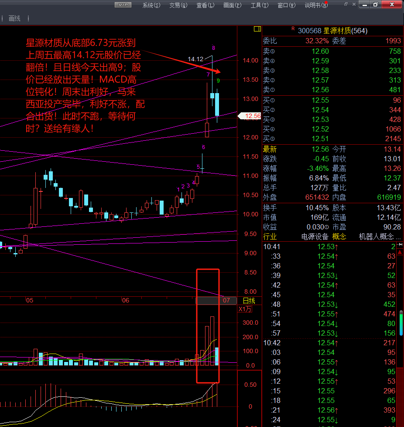Click the 委差 1993 value

pos(393,41)
